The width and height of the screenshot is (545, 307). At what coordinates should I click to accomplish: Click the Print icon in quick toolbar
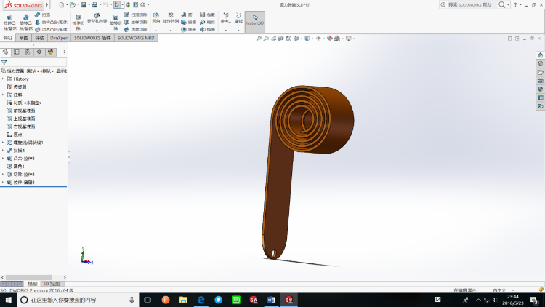pyautogui.click(x=96, y=4)
